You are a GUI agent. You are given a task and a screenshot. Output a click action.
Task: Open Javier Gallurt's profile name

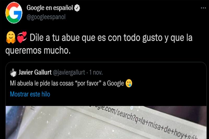tap(35, 72)
